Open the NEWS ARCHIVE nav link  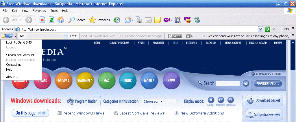click(x=233, y=43)
